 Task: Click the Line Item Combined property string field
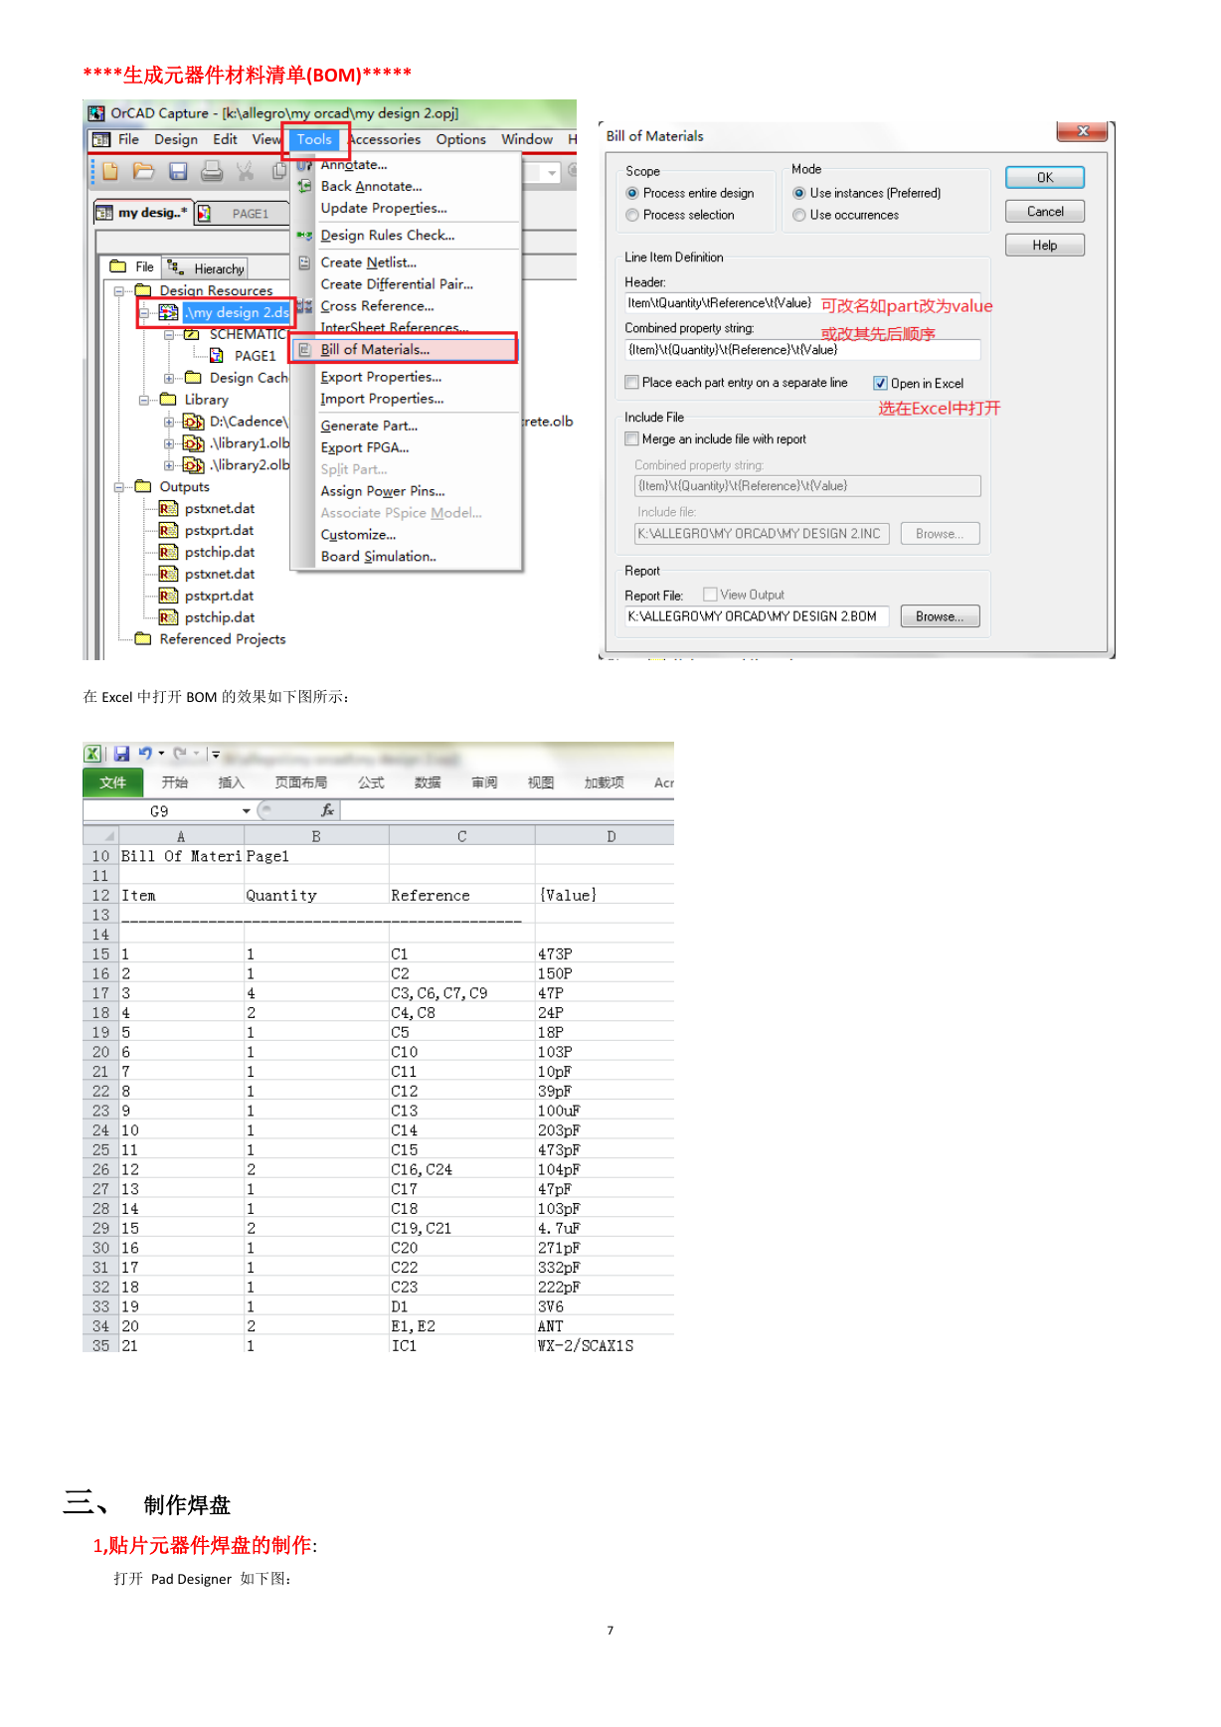point(802,350)
